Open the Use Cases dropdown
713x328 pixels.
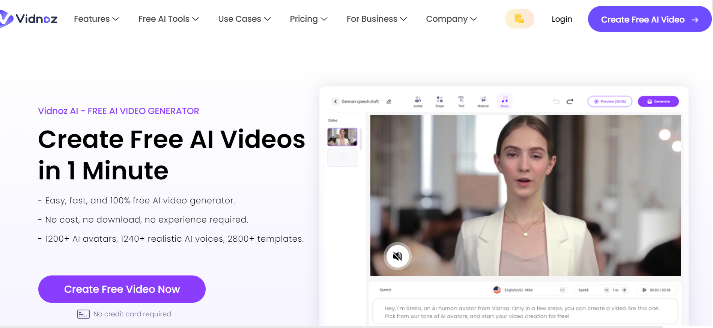(244, 19)
